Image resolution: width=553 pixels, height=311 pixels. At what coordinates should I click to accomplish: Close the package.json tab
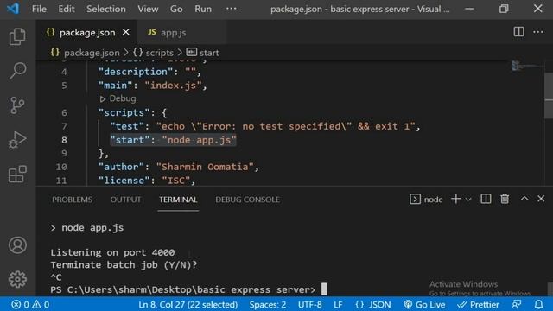pos(126,33)
